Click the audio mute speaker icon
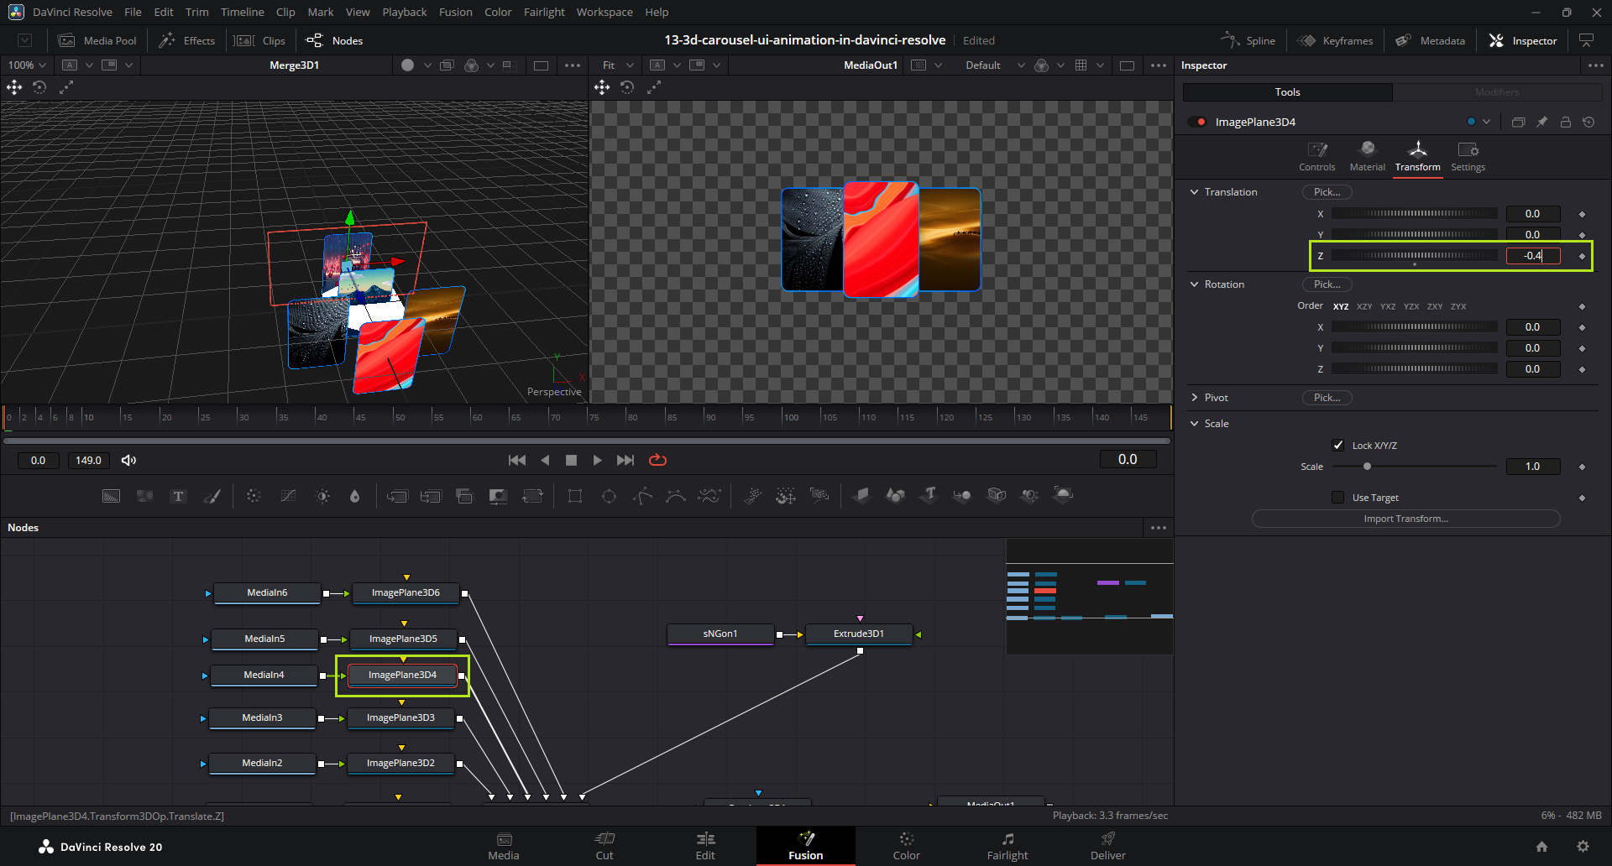The image size is (1612, 866). point(128,460)
